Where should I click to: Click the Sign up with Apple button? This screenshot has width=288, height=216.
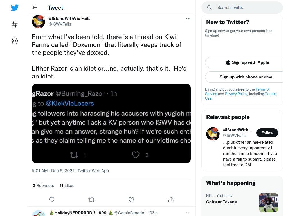247,62
